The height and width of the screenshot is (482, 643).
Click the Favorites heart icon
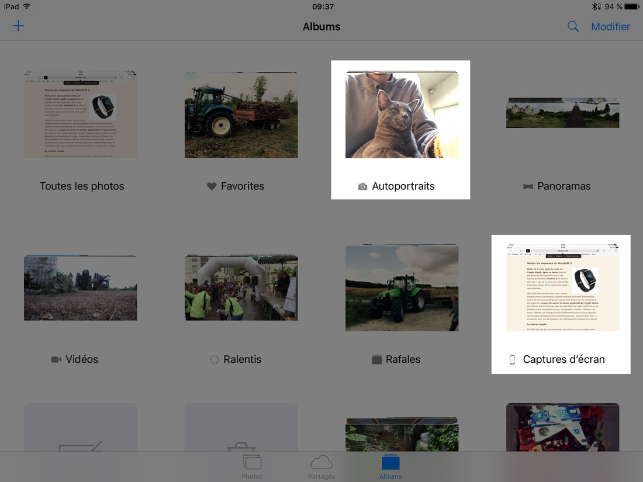click(212, 186)
